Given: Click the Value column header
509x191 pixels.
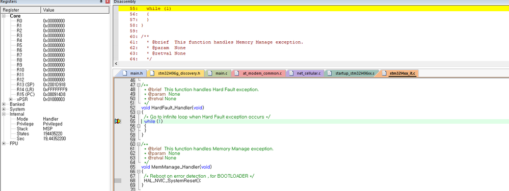Looking at the screenshot, I should tap(75, 10).
